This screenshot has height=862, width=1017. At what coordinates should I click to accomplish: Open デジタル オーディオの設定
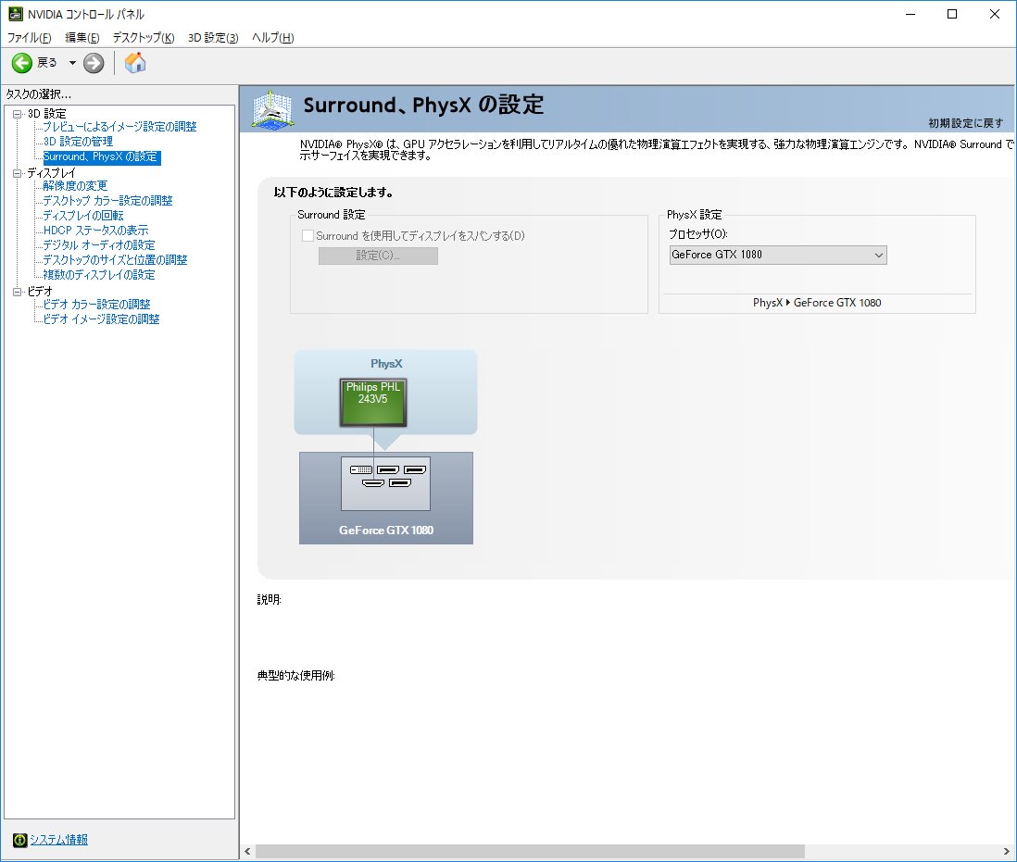point(99,245)
